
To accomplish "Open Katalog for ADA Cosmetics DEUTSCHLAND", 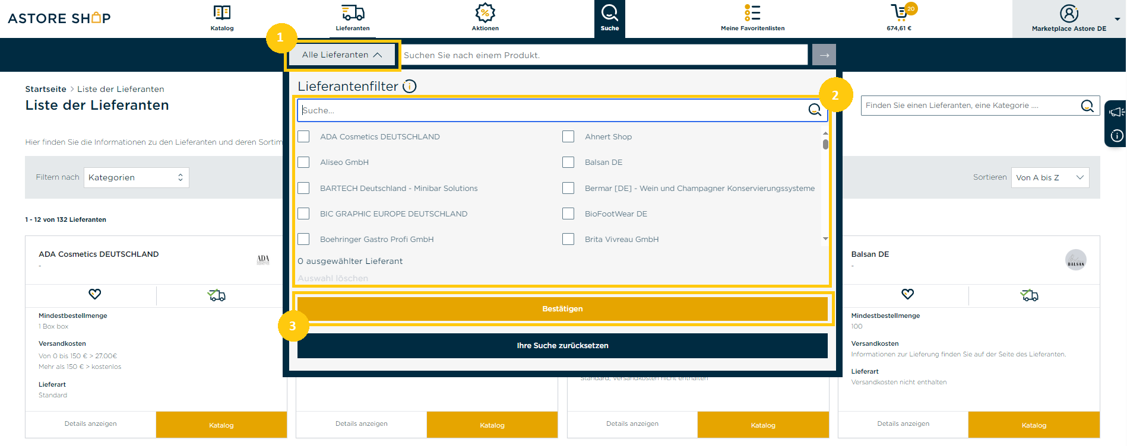I will click(x=221, y=425).
